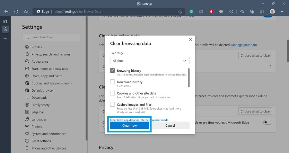289x153 pixels.
Task: Check Cookies and other site data checkbox
Action: 112,93
